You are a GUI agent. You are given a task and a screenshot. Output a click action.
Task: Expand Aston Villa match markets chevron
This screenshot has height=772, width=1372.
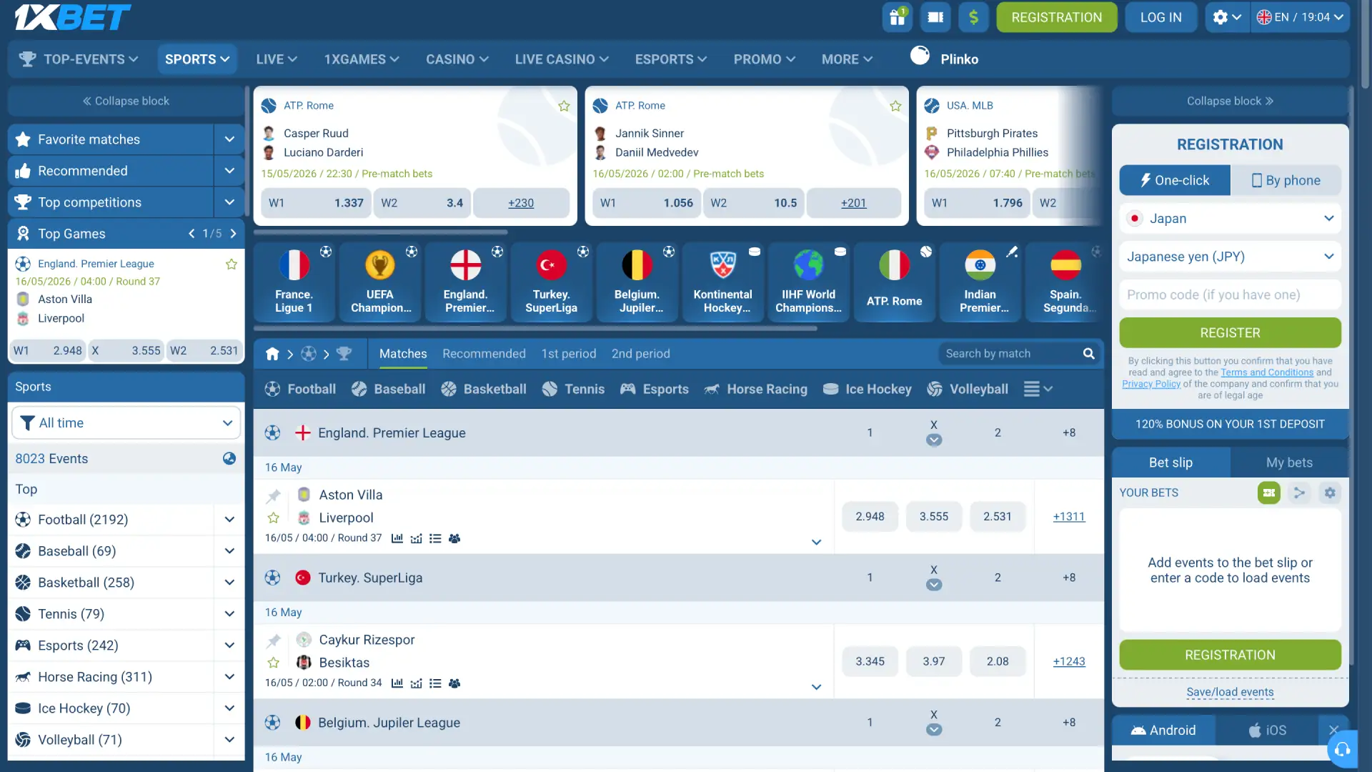pyautogui.click(x=816, y=543)
